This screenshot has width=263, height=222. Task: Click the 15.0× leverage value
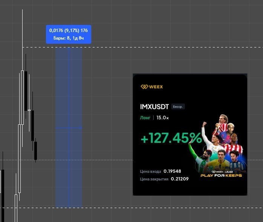(x=162, y=118)
